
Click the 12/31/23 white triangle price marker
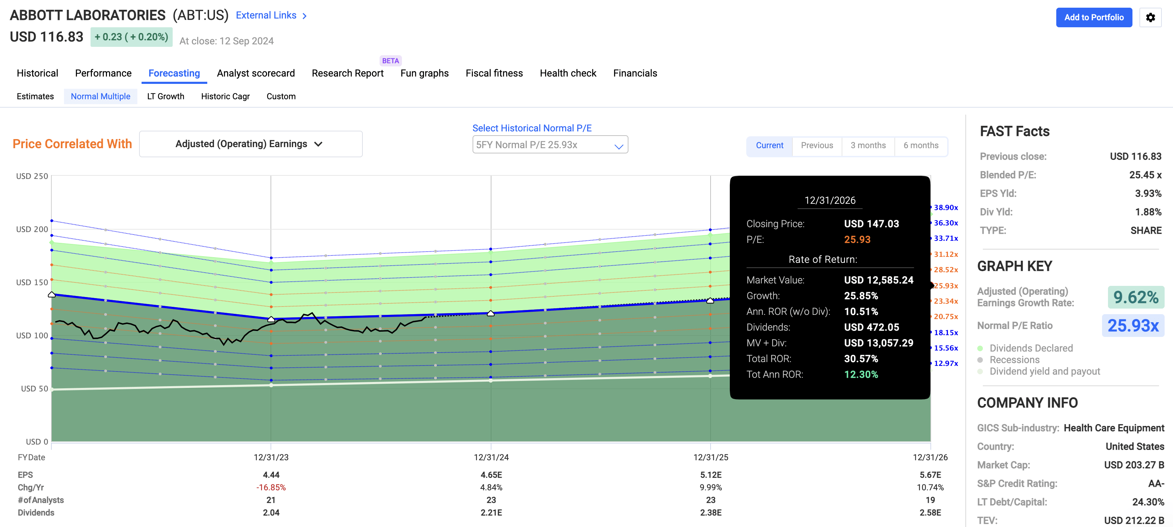pyautogui.click(x=271, y=319)
